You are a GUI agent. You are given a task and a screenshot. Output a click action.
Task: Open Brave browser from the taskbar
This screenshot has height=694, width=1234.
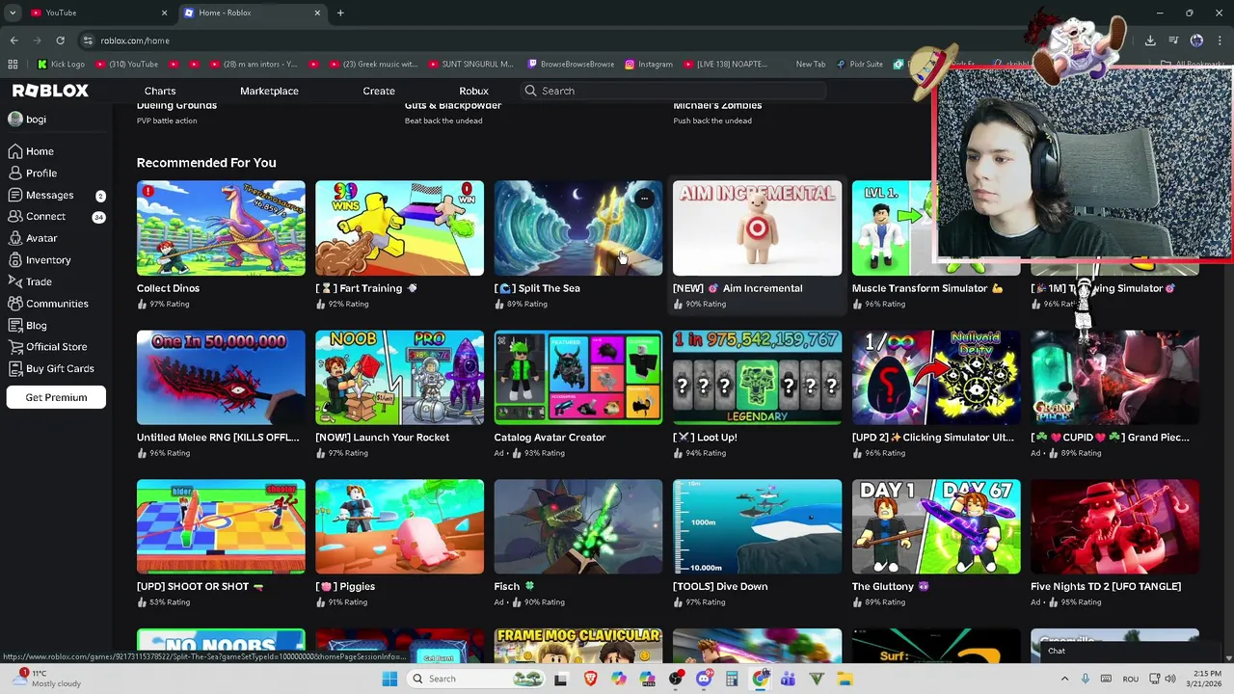click(590, 679)
